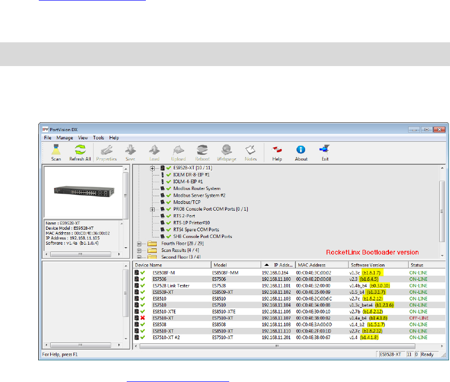Open the Manage menu
The height and width of the screenshot is (382, 450).
tap(65, 138)
